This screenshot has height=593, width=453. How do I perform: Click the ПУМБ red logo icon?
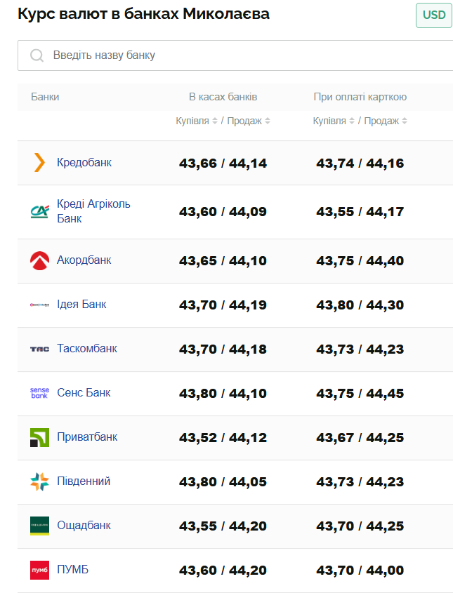click(x=39, y=570)
